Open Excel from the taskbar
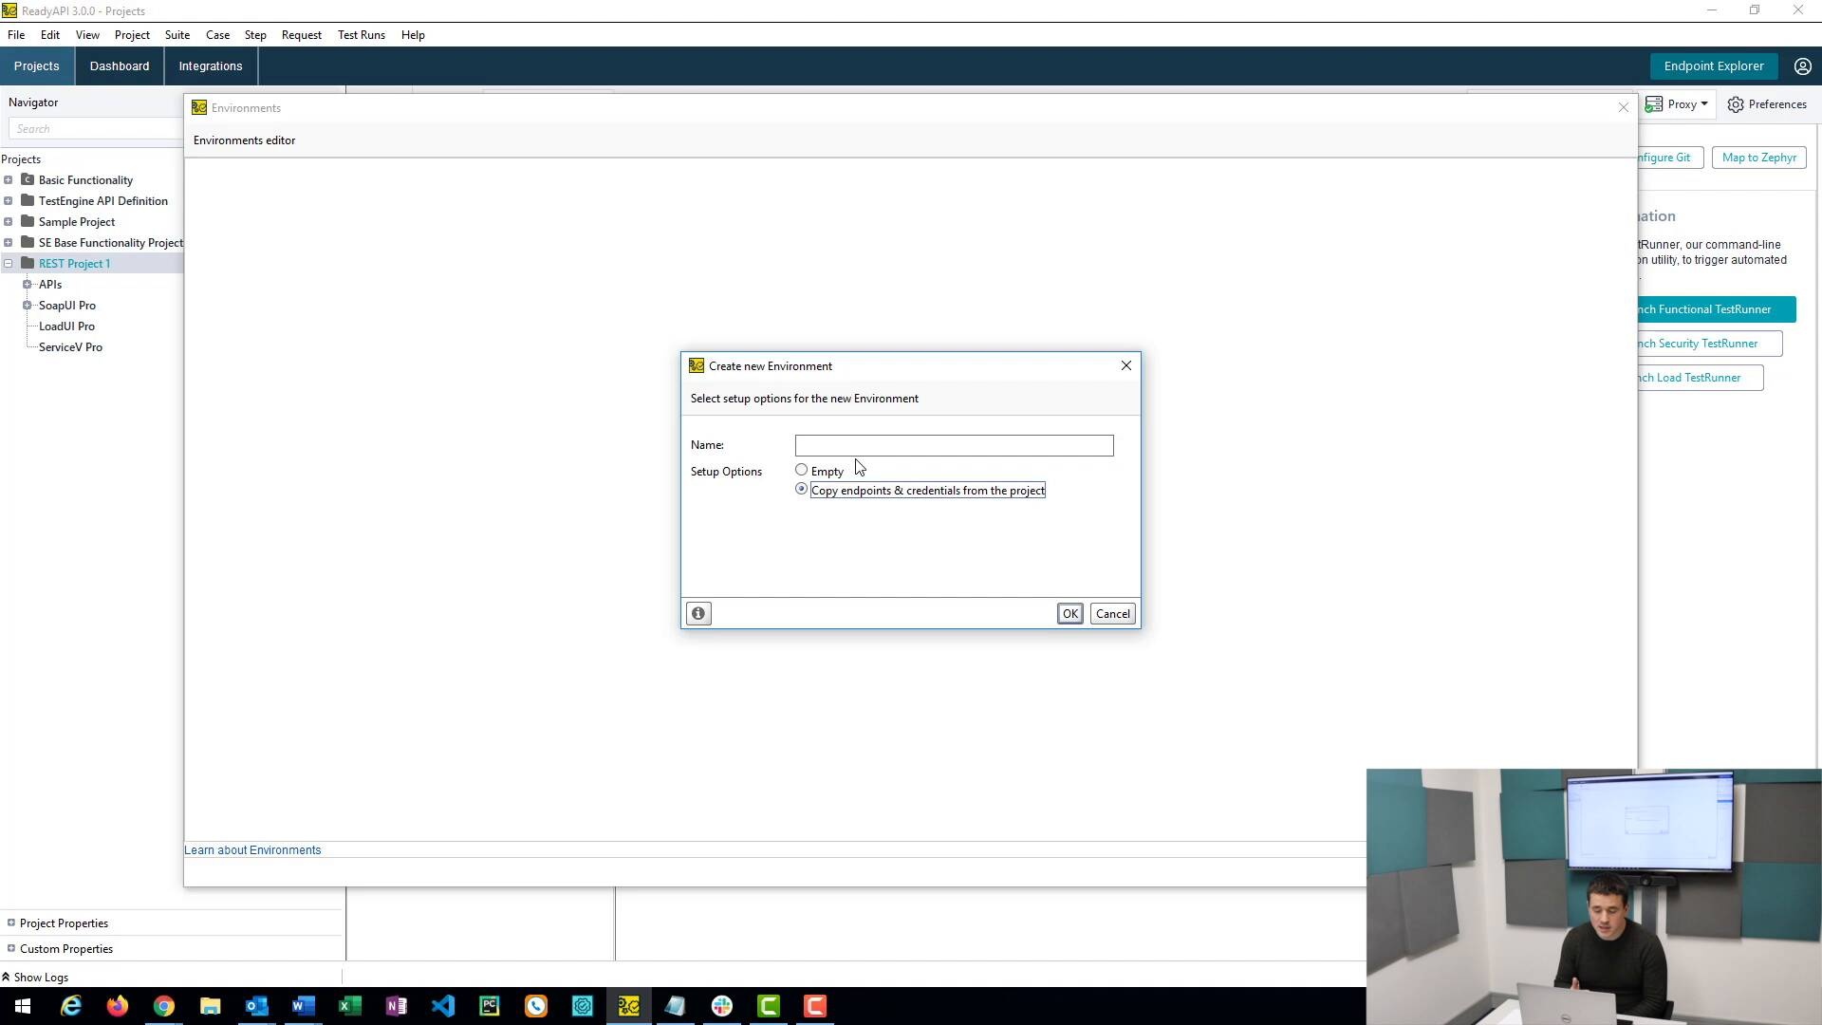1822x1025 pixels. point(349,1006)
